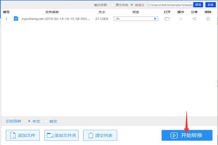This screenshot has width=218, height=145.
Task: Click the 打开 column header
Action: (x=167, y=12)
